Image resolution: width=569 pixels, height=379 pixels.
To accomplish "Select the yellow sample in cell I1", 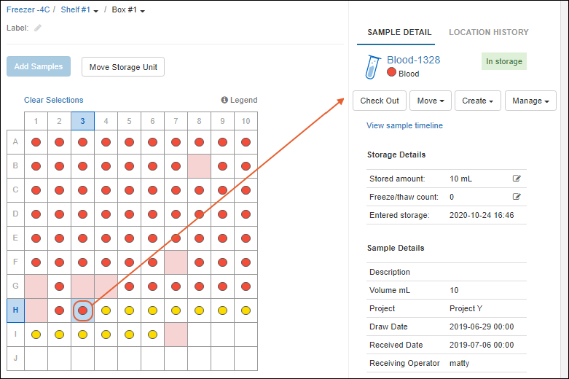I will 36,335.
